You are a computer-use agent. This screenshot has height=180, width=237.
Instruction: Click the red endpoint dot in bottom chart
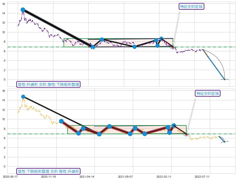click(186, 134)
